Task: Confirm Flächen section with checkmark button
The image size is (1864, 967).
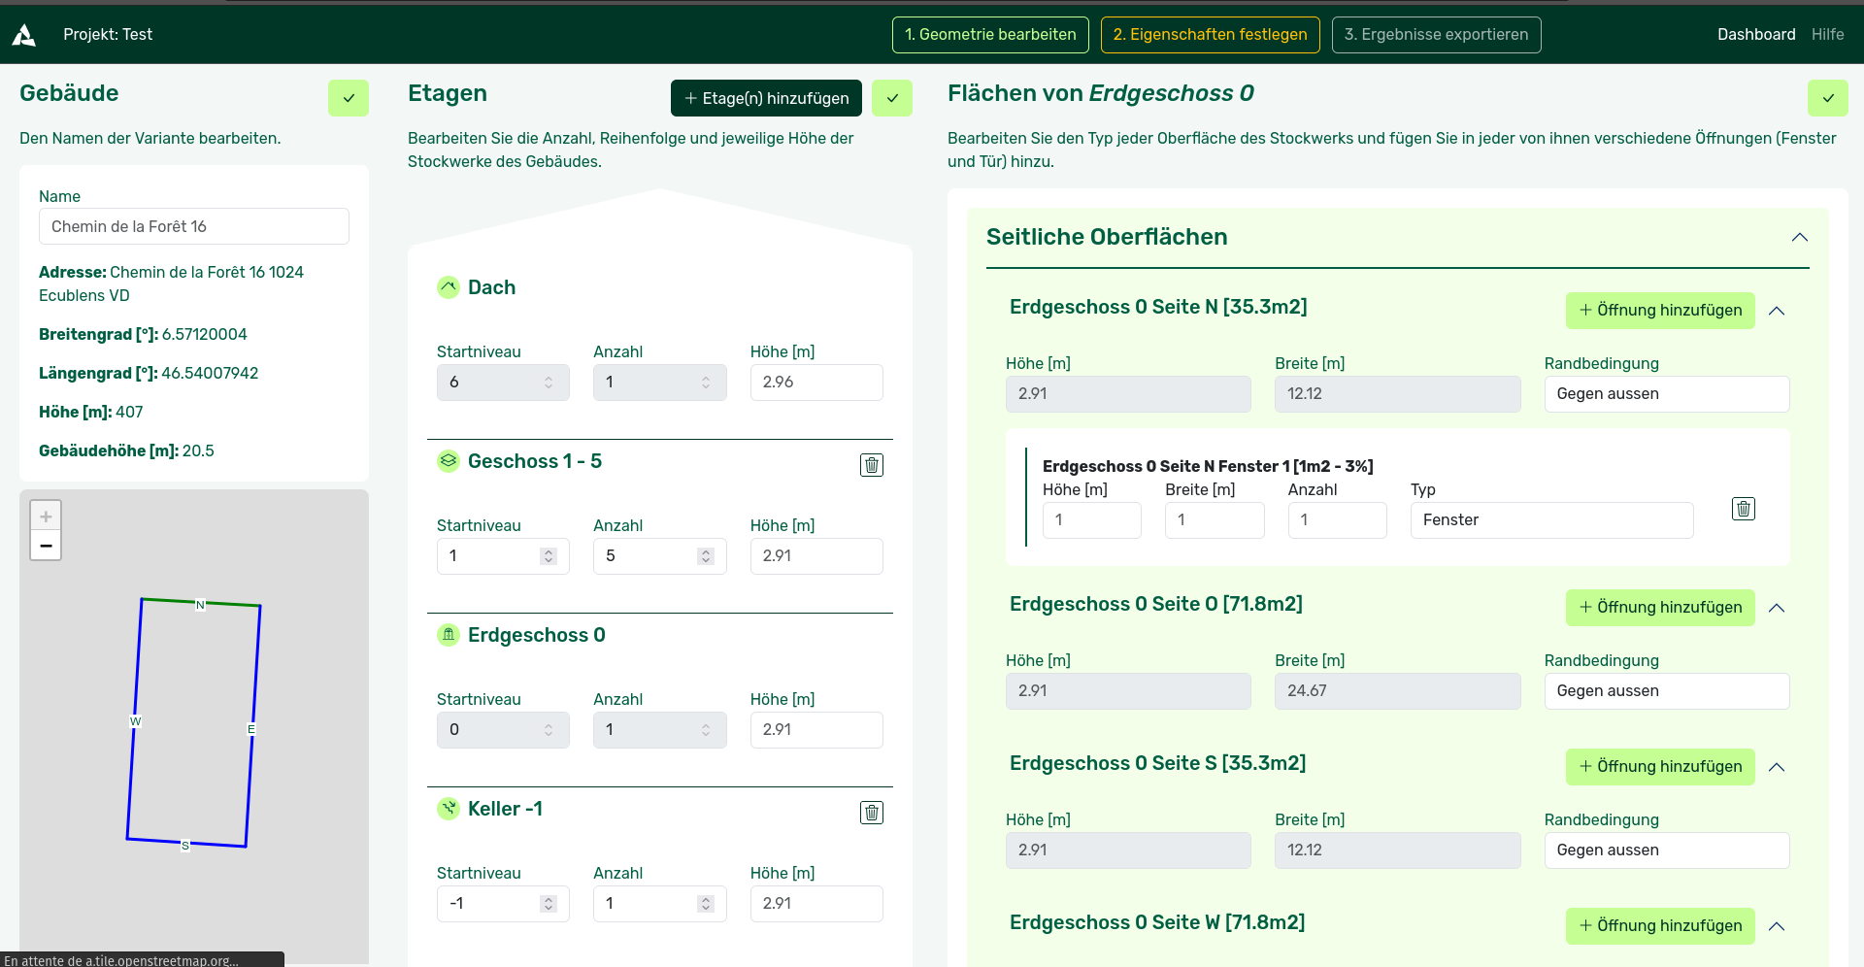Action: pos(1828,98)
